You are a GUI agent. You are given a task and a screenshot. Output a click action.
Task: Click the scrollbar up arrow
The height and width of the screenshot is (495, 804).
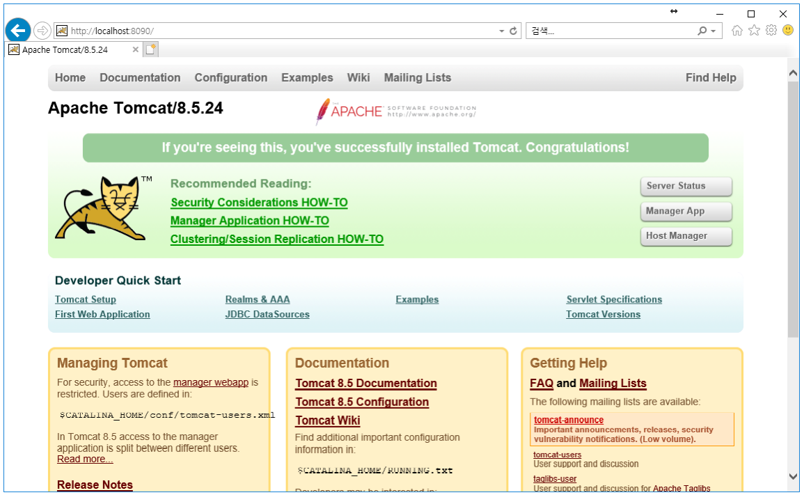click(793, 73)
